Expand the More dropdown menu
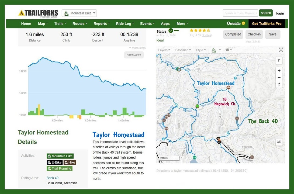The height and width of the screenshot is (194, 294). coord(182,24)
